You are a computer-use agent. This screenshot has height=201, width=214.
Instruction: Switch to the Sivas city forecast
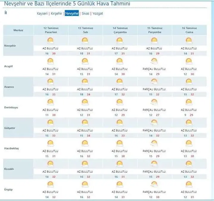coord(85,14)
